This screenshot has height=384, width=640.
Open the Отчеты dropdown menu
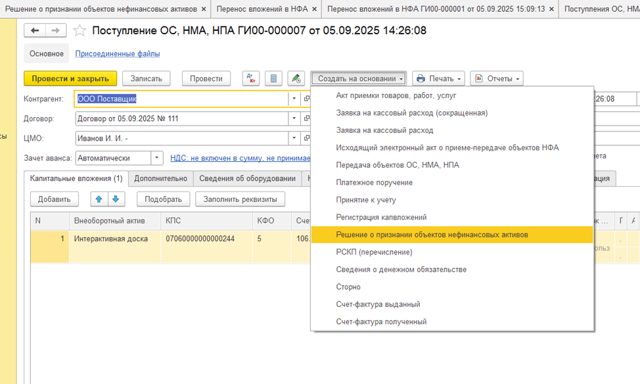tap(497, 78)
